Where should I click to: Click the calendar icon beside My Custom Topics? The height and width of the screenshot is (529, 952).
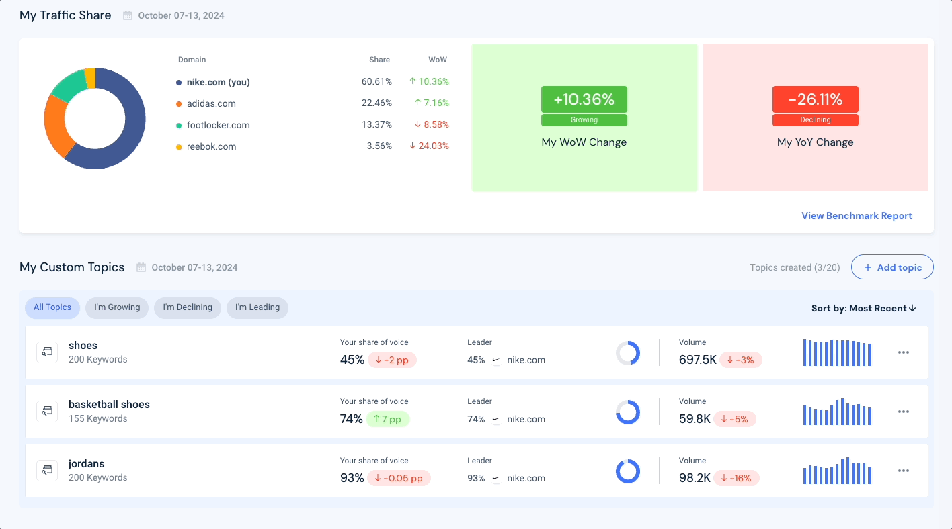141,267
